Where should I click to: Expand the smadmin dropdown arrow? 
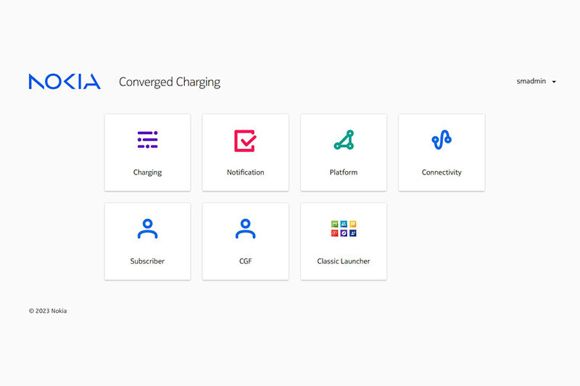[x=554, y=82]
